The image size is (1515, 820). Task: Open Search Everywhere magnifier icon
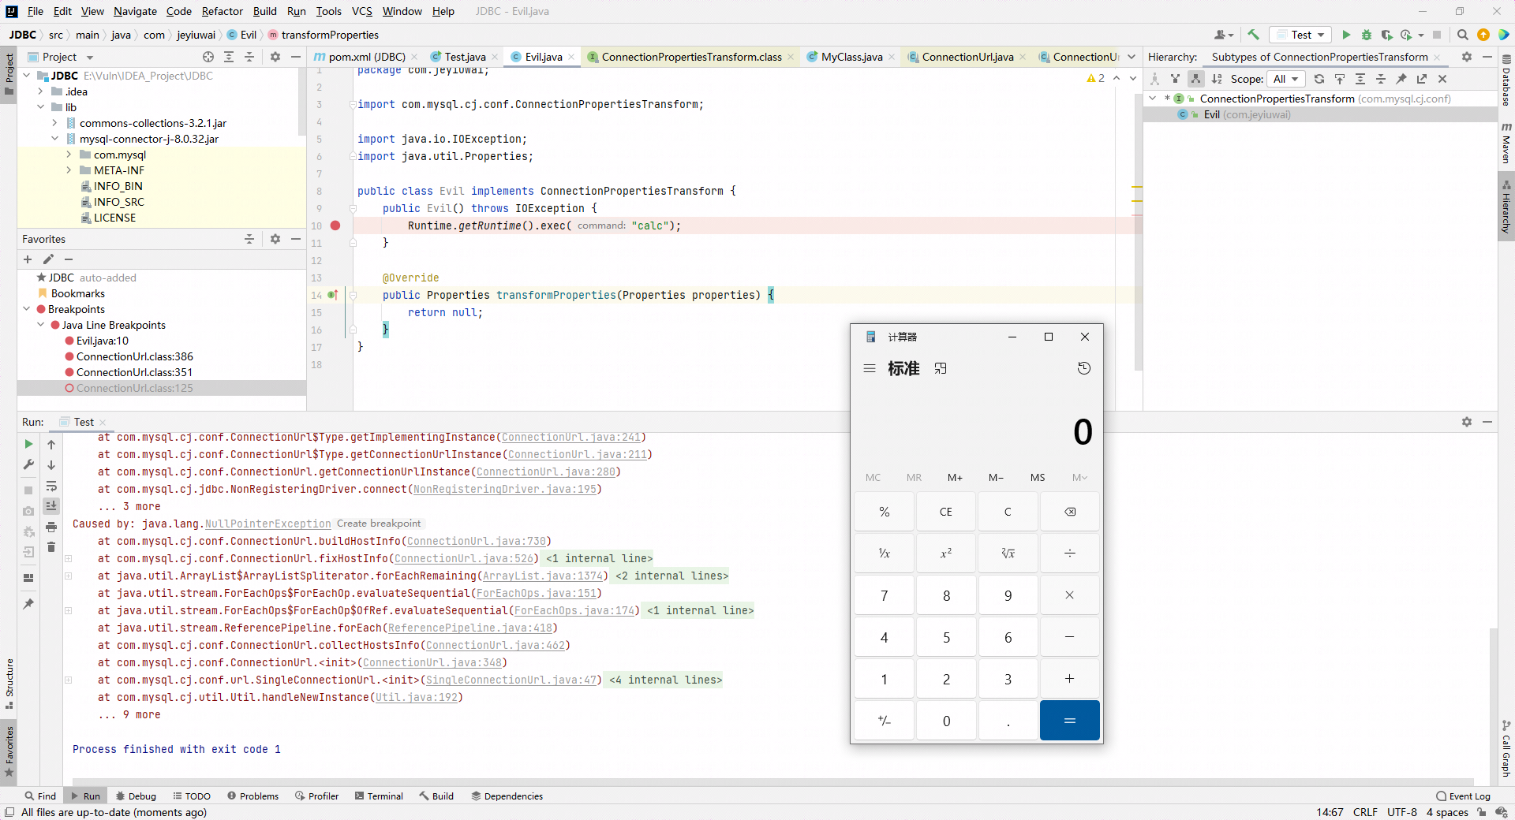pyautogui.click(x=1462, y=35)
